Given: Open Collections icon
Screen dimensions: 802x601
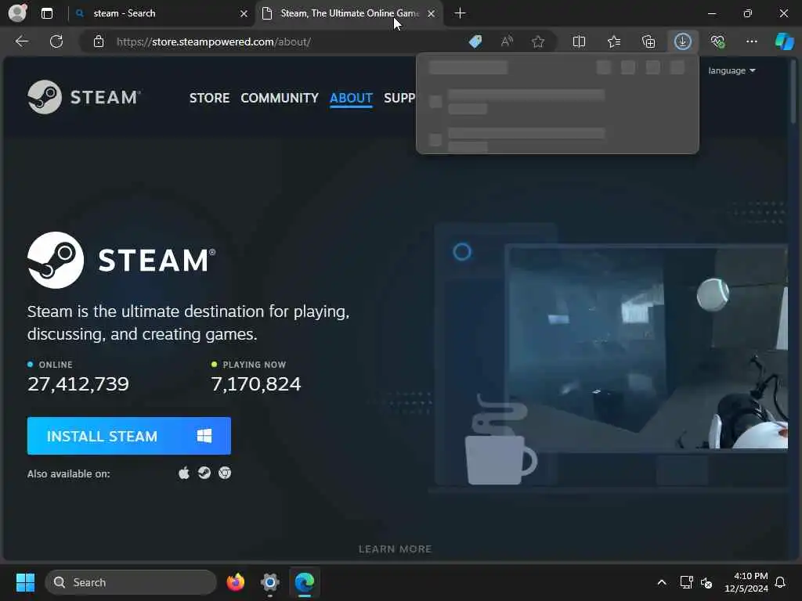Looking at the screenshot, I should [648, 41].
